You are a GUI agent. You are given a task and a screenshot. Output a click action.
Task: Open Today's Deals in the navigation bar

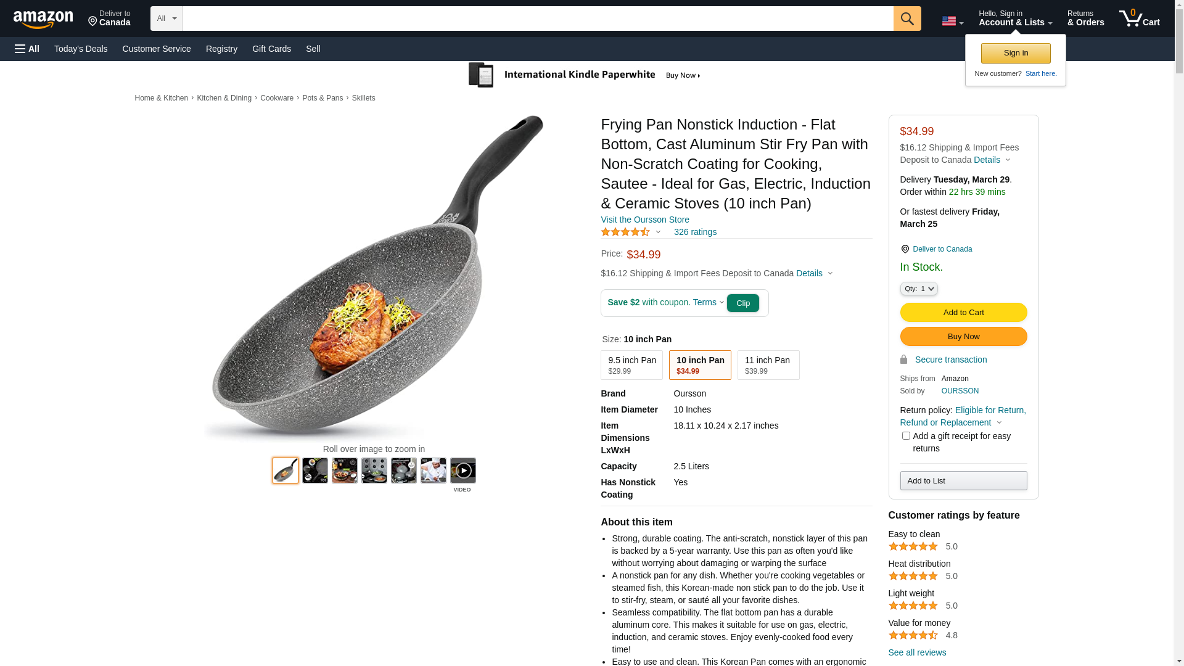coord(81,49)
